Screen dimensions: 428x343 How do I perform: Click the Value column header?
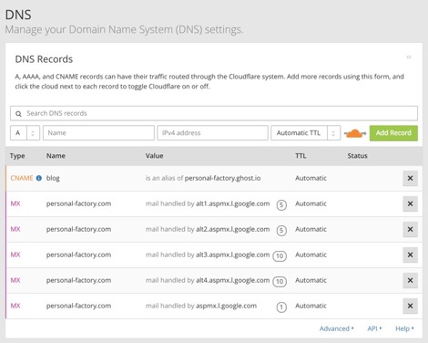(x=154, y=156)
